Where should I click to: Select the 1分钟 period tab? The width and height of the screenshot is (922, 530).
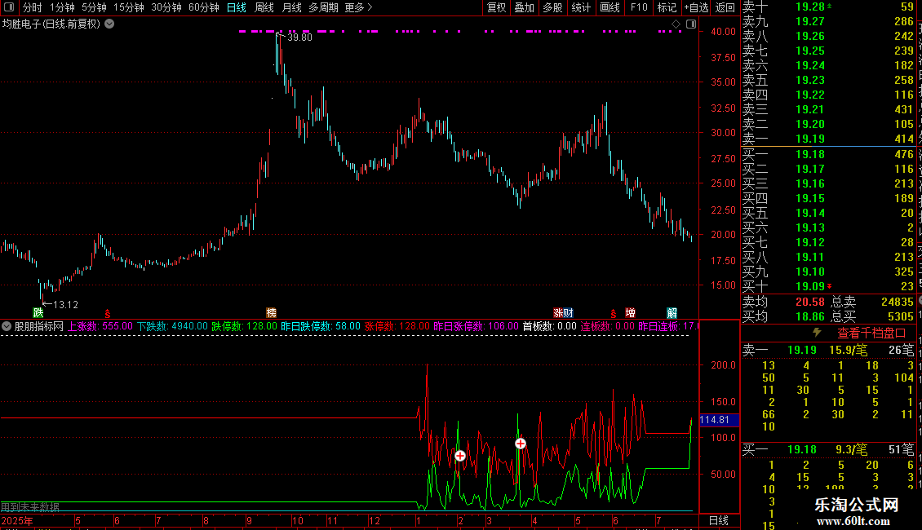click(x=62, y=7)
